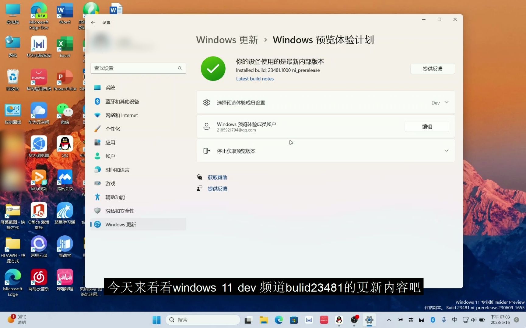
Task: Click the volume icon in system tray
Action: [x=473, y=320]
